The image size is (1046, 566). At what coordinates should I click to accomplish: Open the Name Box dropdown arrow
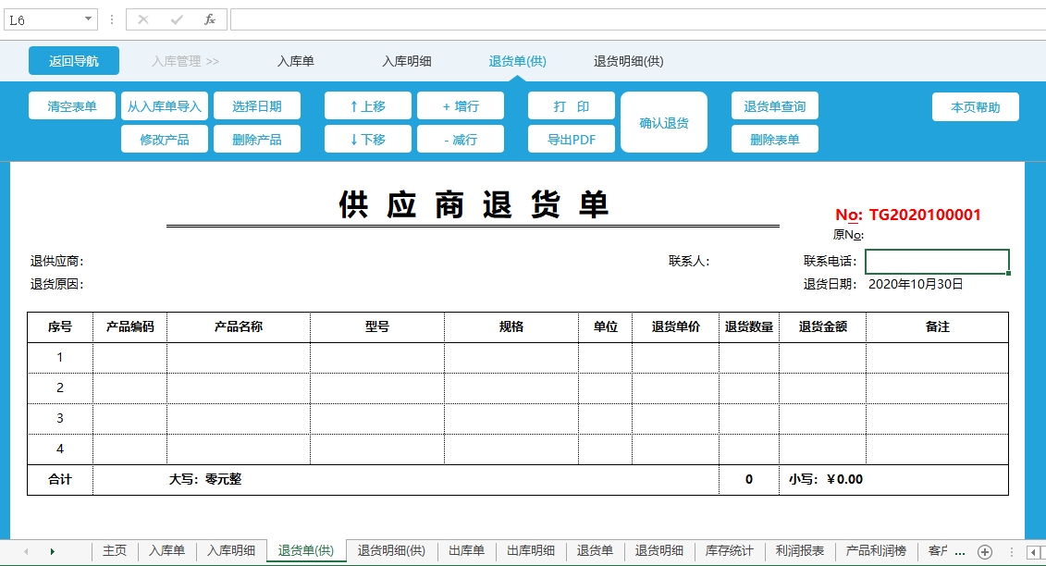[x=88, y=19]
